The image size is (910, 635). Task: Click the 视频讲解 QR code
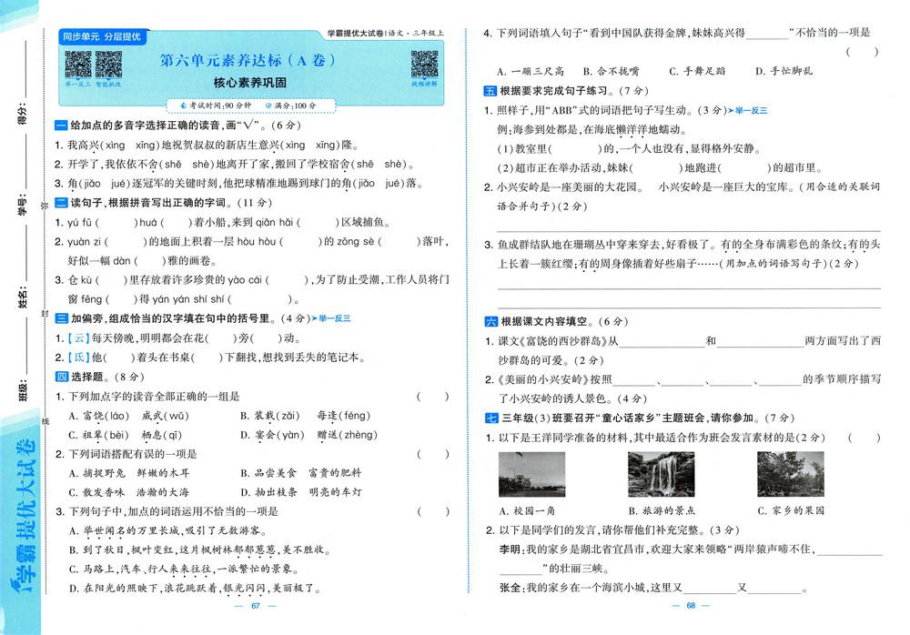tap(423, 64)
